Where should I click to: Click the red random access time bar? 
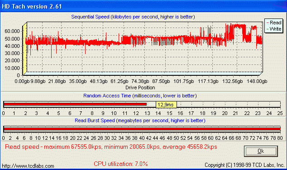[75, 104]
